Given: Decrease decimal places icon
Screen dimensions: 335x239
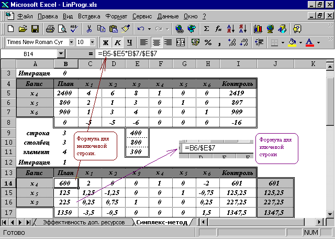Looking at the screenshot, I should pos(244,42).
